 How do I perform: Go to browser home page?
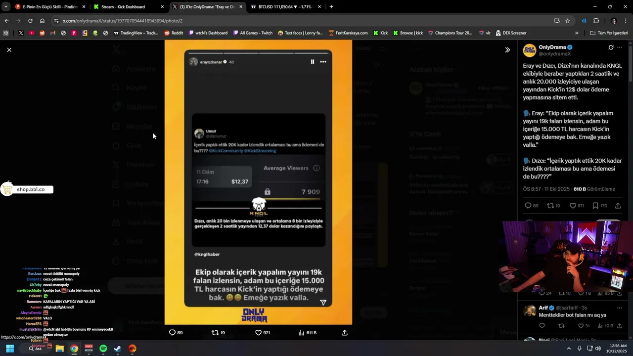point(42,21)
